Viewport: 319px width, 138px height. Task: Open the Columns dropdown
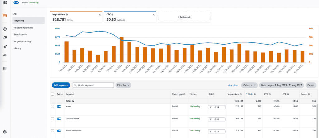(249, 85)
